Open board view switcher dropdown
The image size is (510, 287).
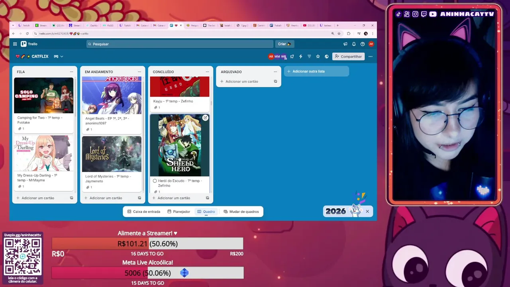tap(59, 57)
